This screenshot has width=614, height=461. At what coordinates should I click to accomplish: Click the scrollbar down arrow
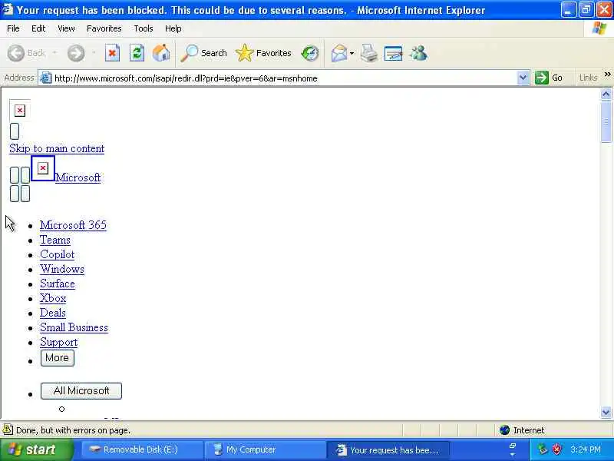click(x=606, y=412)
